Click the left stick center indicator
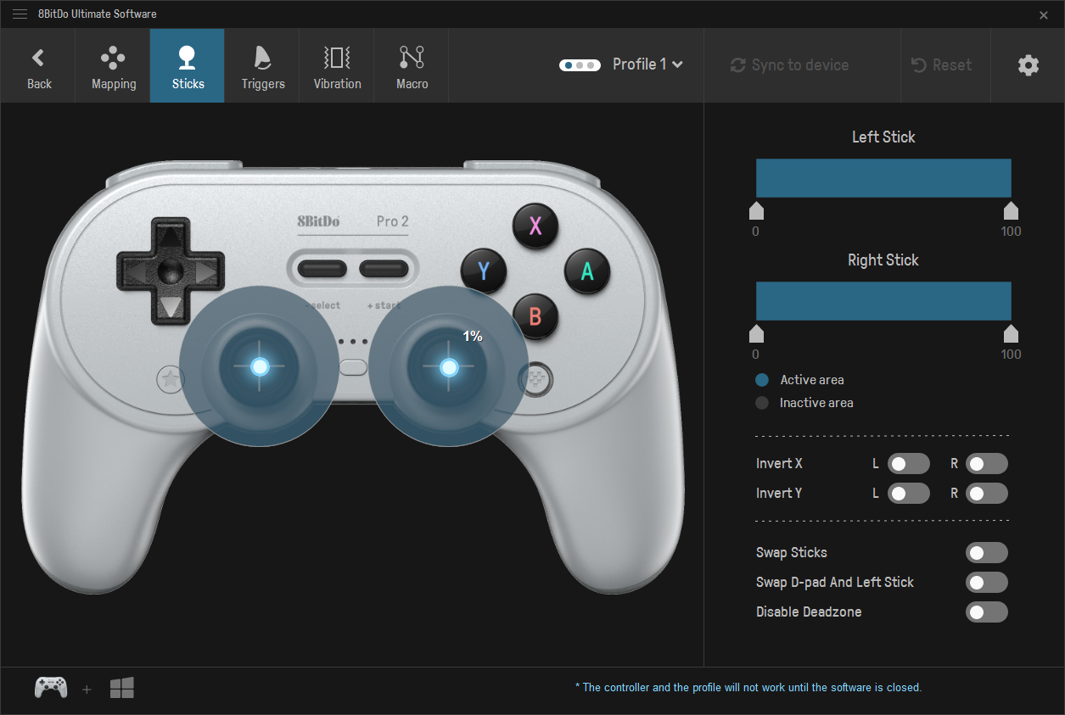The image size is (1065, 715). [x=261, y=366]
